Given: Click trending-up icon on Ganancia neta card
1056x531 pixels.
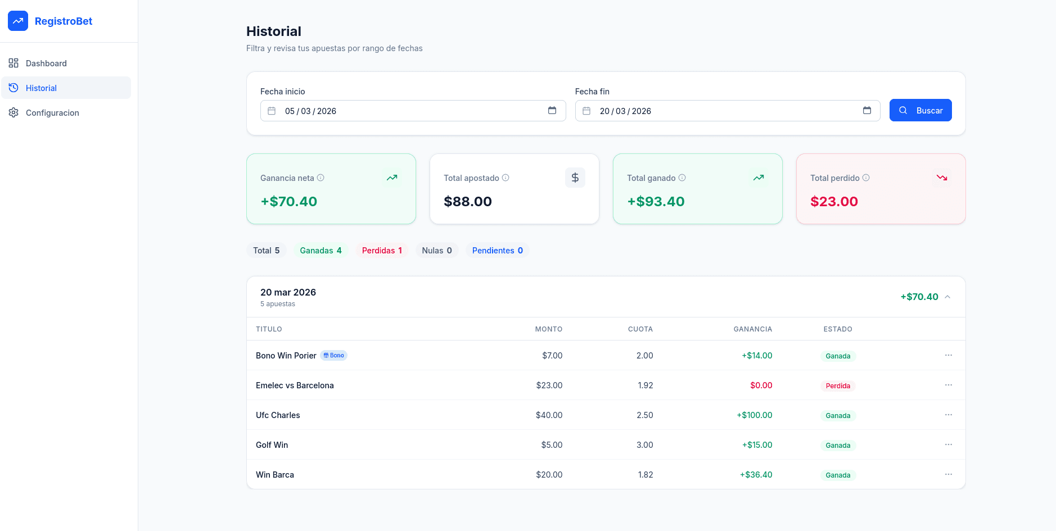Looking at the screenshot, I should click(x=392, y=178).
